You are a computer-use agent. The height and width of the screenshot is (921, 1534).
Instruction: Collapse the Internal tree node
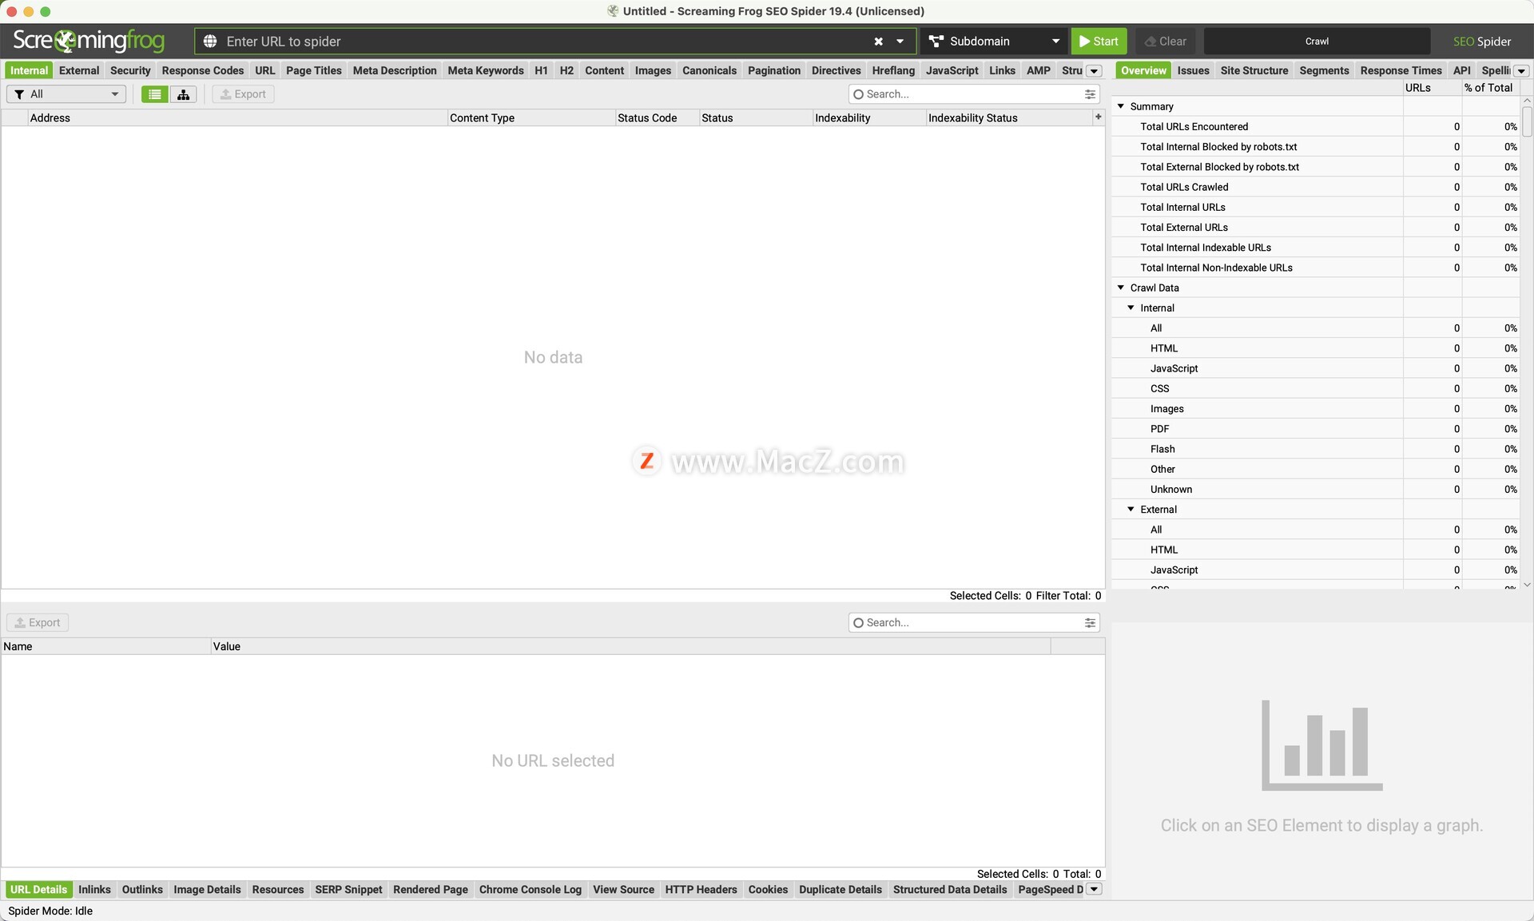point(1131,308)
